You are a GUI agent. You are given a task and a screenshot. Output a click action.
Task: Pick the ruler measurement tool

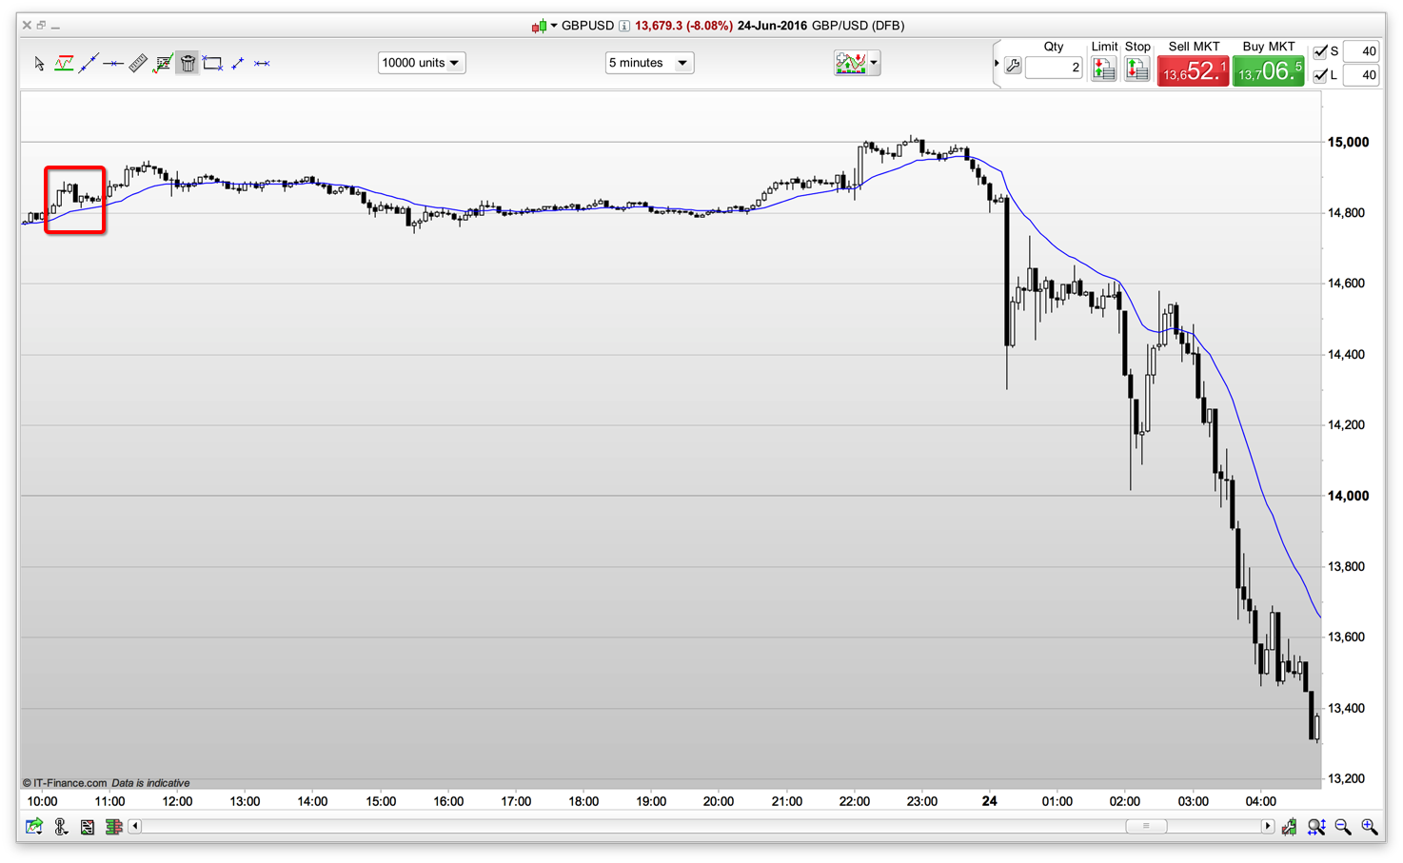pos(138,64)
